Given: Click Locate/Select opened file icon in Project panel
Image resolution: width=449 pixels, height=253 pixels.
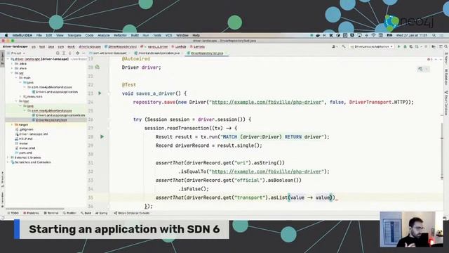Looking at the screenshot, I should [58, 53].
